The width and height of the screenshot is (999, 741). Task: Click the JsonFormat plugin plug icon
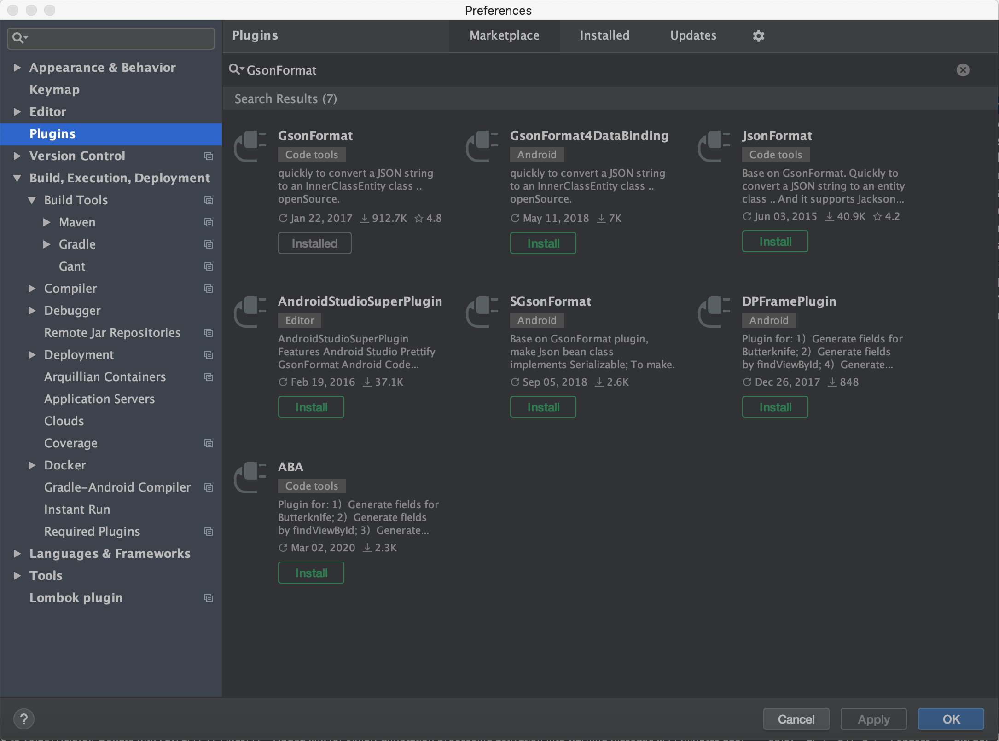coord(714,146)
